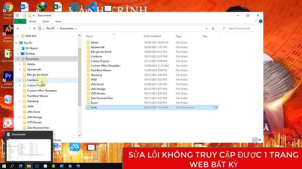Viewport: 302px width, 169px height.
Task: Open the taskbar Search magnifier
Action: 12,166
